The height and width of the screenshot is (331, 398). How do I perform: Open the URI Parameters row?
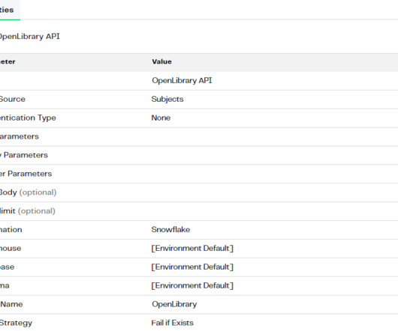199,136
